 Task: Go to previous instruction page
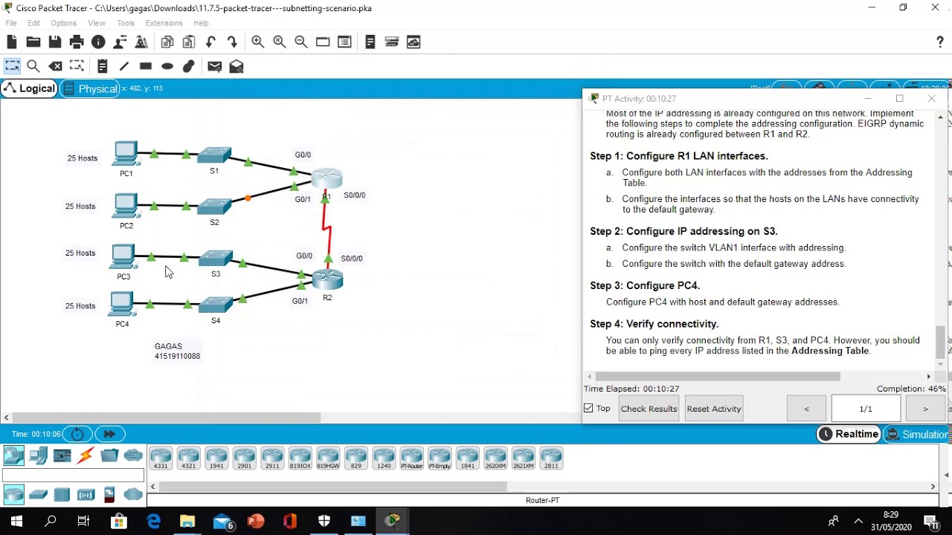click(806, 409)
